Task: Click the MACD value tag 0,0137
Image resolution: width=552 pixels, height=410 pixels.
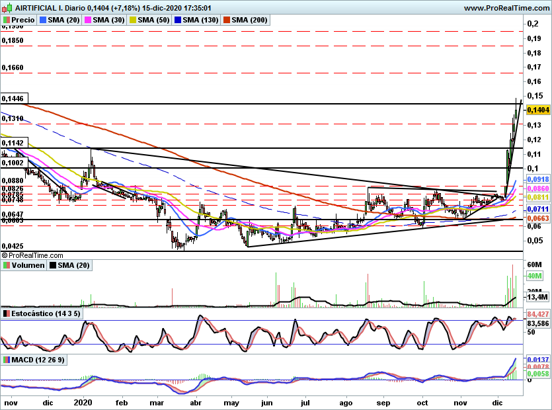Action: pyautogui.click(x=538, y=360)
